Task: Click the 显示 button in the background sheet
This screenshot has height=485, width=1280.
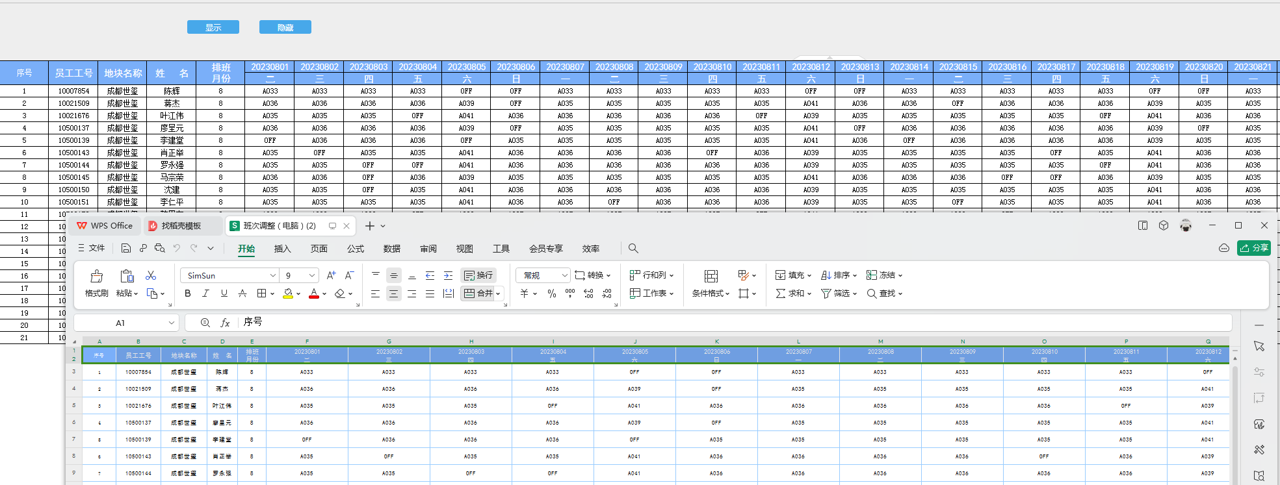Action: tap(213, 27)
